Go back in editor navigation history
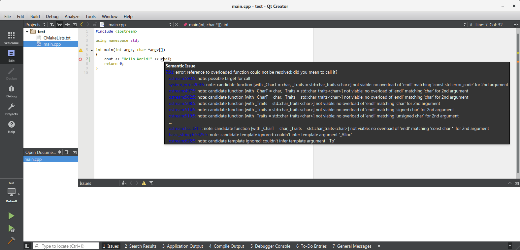520x250 pixels. pyautogui.click(x=81, y=24)
